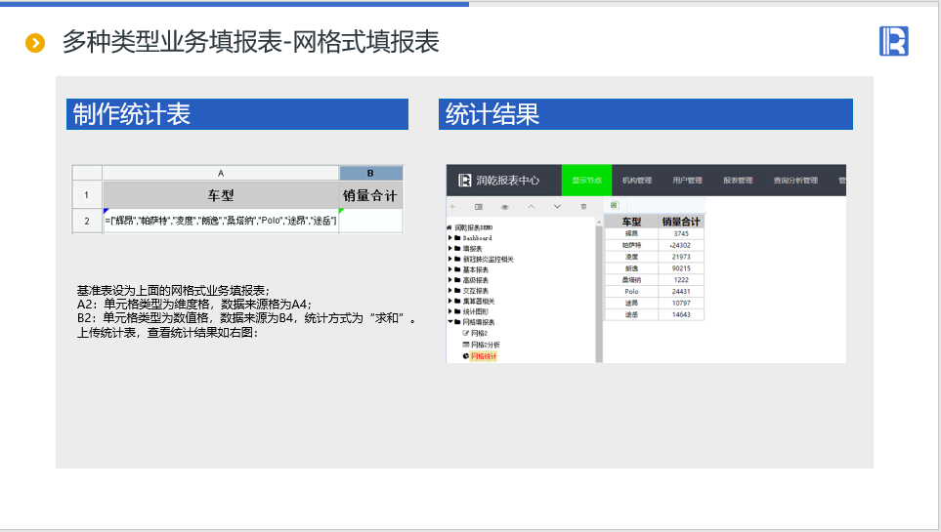Click the indent list icon in tree toolbar
941x532 pixels.
point(479,207)
